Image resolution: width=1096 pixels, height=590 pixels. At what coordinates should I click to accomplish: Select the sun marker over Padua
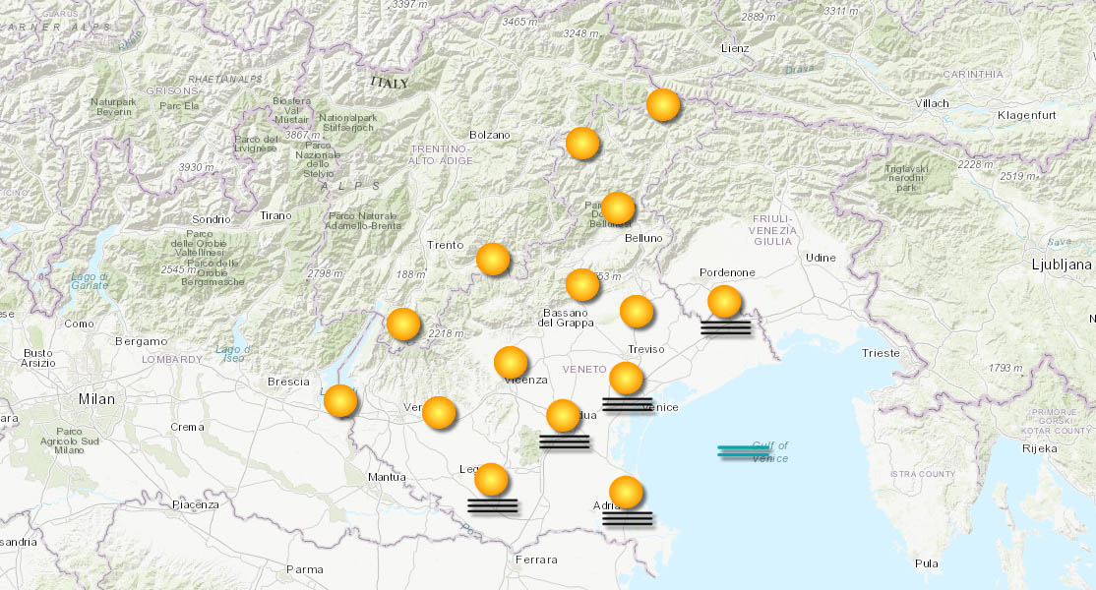point(562,417)
